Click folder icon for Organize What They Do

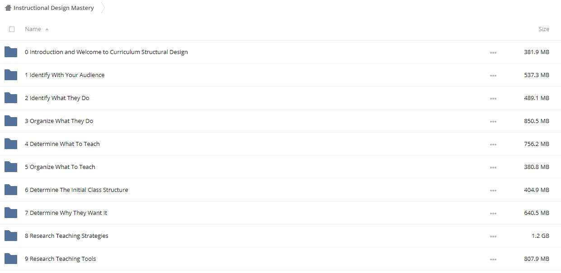coord(11,121)
